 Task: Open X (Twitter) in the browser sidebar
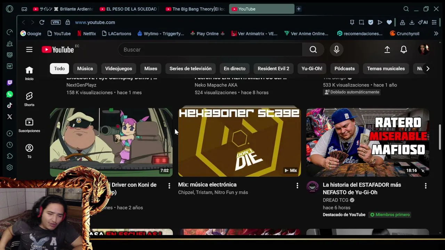point(10,117)
